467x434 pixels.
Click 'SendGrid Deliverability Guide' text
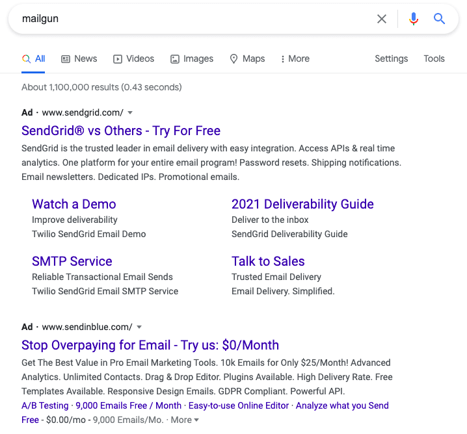(x=289, y=234)
